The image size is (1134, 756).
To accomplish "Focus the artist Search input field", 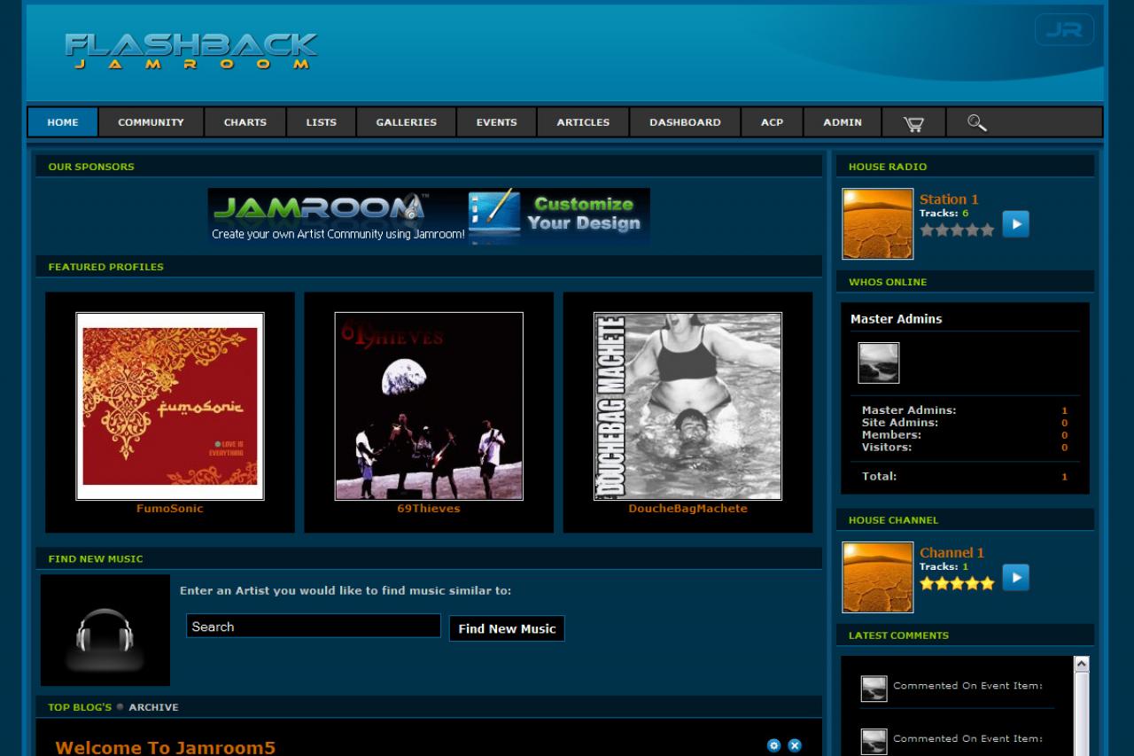I will click(x=314, y=627).
